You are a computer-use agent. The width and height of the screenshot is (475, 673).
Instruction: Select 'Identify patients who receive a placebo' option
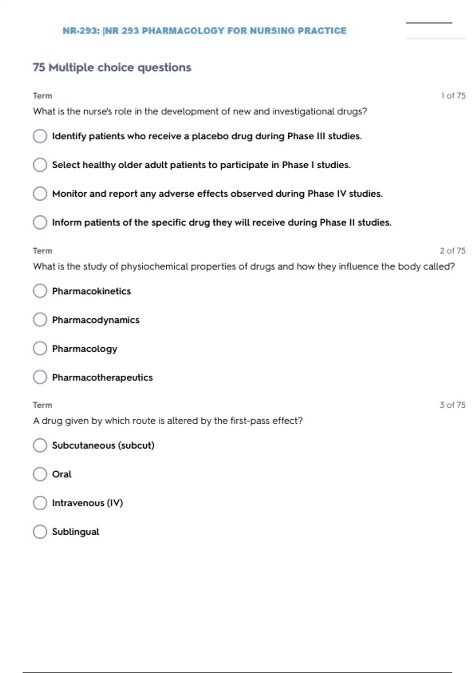tap(40, 136)
